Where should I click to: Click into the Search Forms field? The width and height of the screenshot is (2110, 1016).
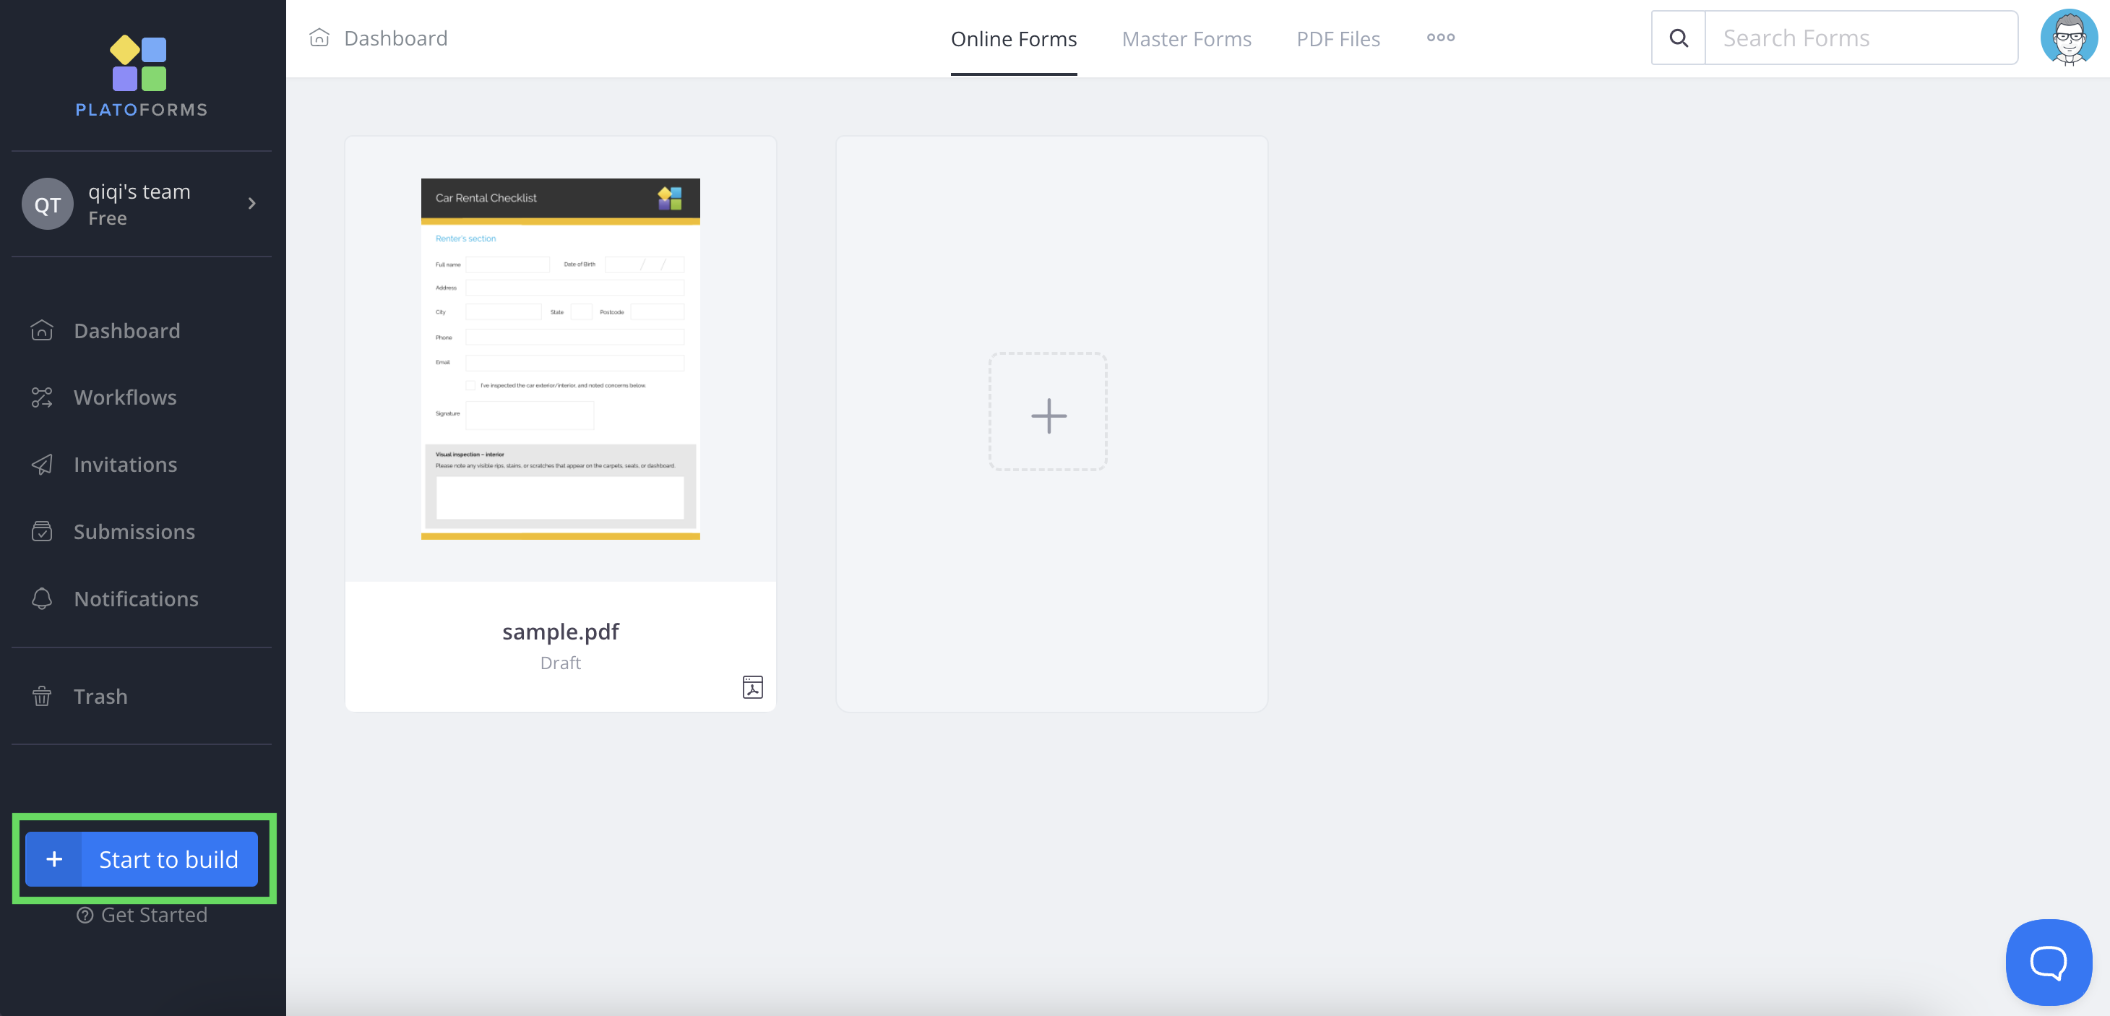tap(1860, 38)
